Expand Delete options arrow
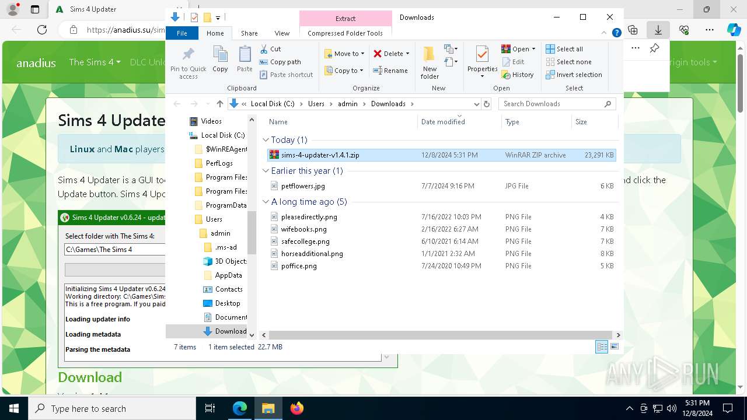Image resolution: width=747 pixels, height=420 pixels. click(x=407, y=54)
